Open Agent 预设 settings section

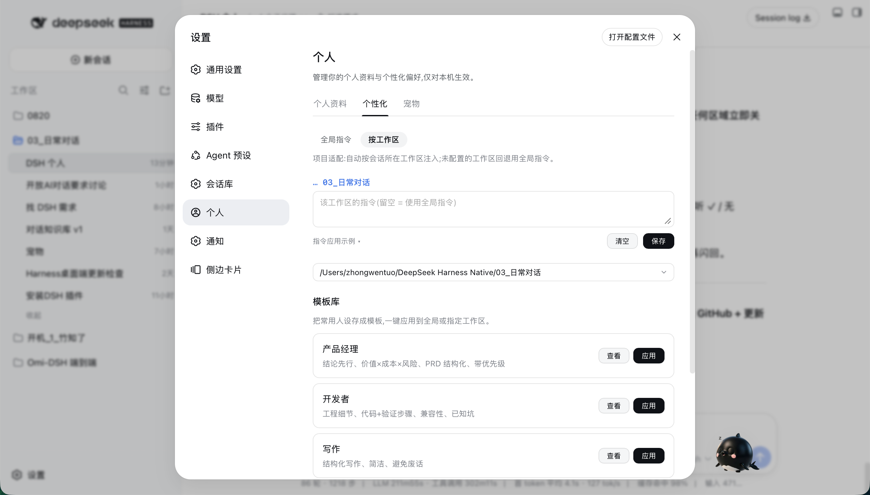pyautogui.click(x=236, y=155)
